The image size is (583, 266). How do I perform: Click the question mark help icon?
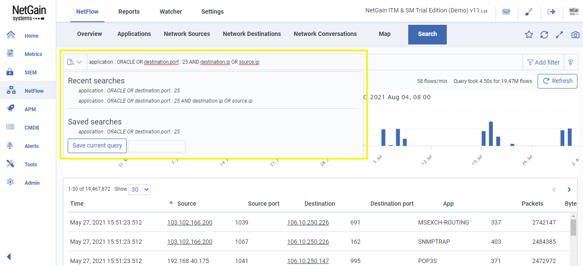click(571, 62)
